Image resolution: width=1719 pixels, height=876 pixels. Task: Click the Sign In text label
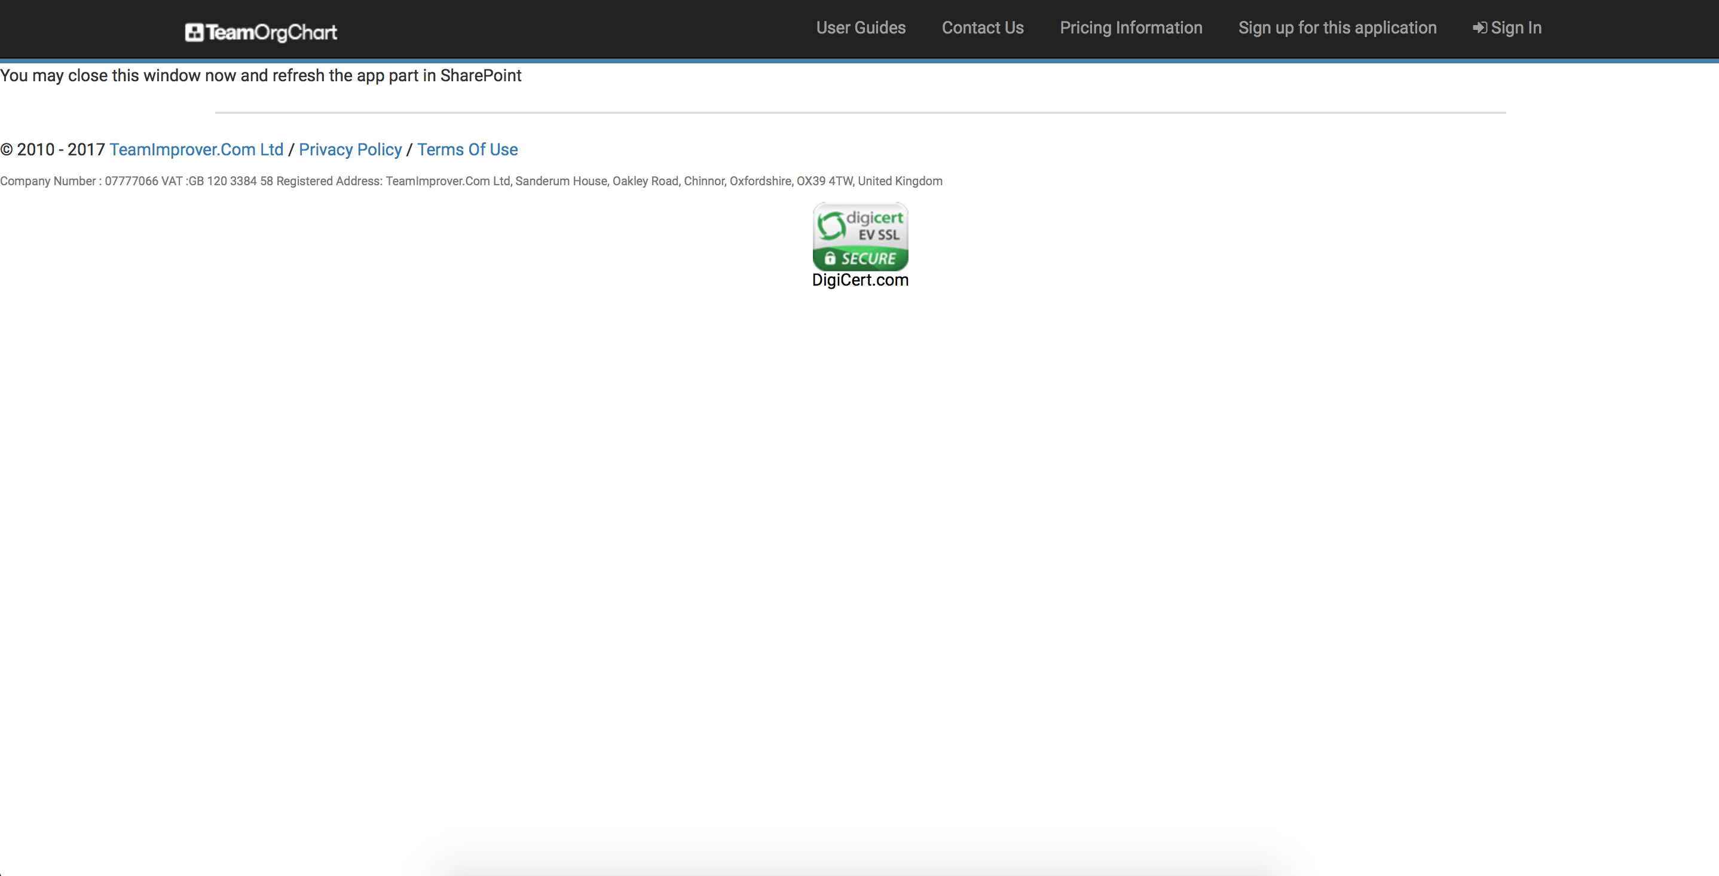[x=1516, y=28]
